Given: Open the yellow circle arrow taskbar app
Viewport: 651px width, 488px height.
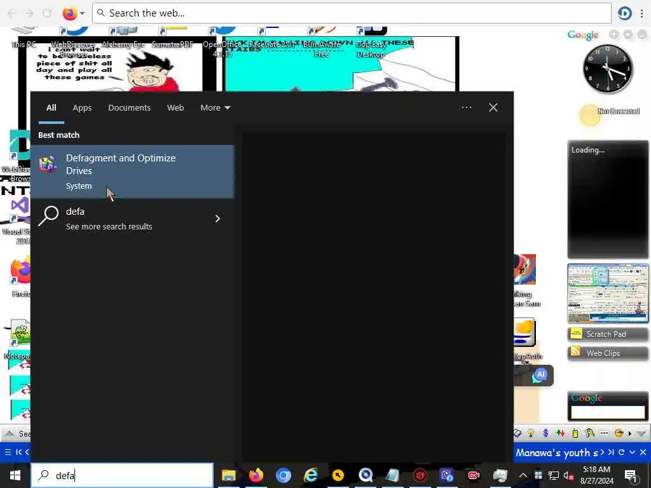Looking at the screenshot, I should [x=338, y=475].
